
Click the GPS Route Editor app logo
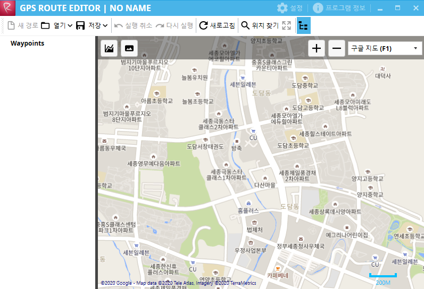(x=7, y=8)
